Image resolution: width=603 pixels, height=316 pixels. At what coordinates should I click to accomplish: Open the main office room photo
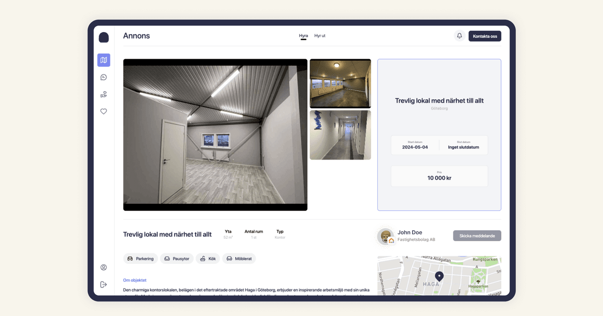(x=215, y=134)
